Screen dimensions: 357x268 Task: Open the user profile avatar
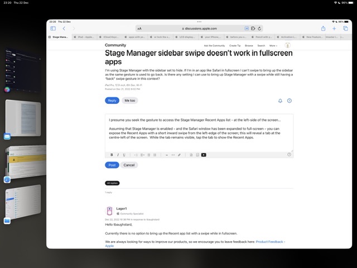click(288, 45)
